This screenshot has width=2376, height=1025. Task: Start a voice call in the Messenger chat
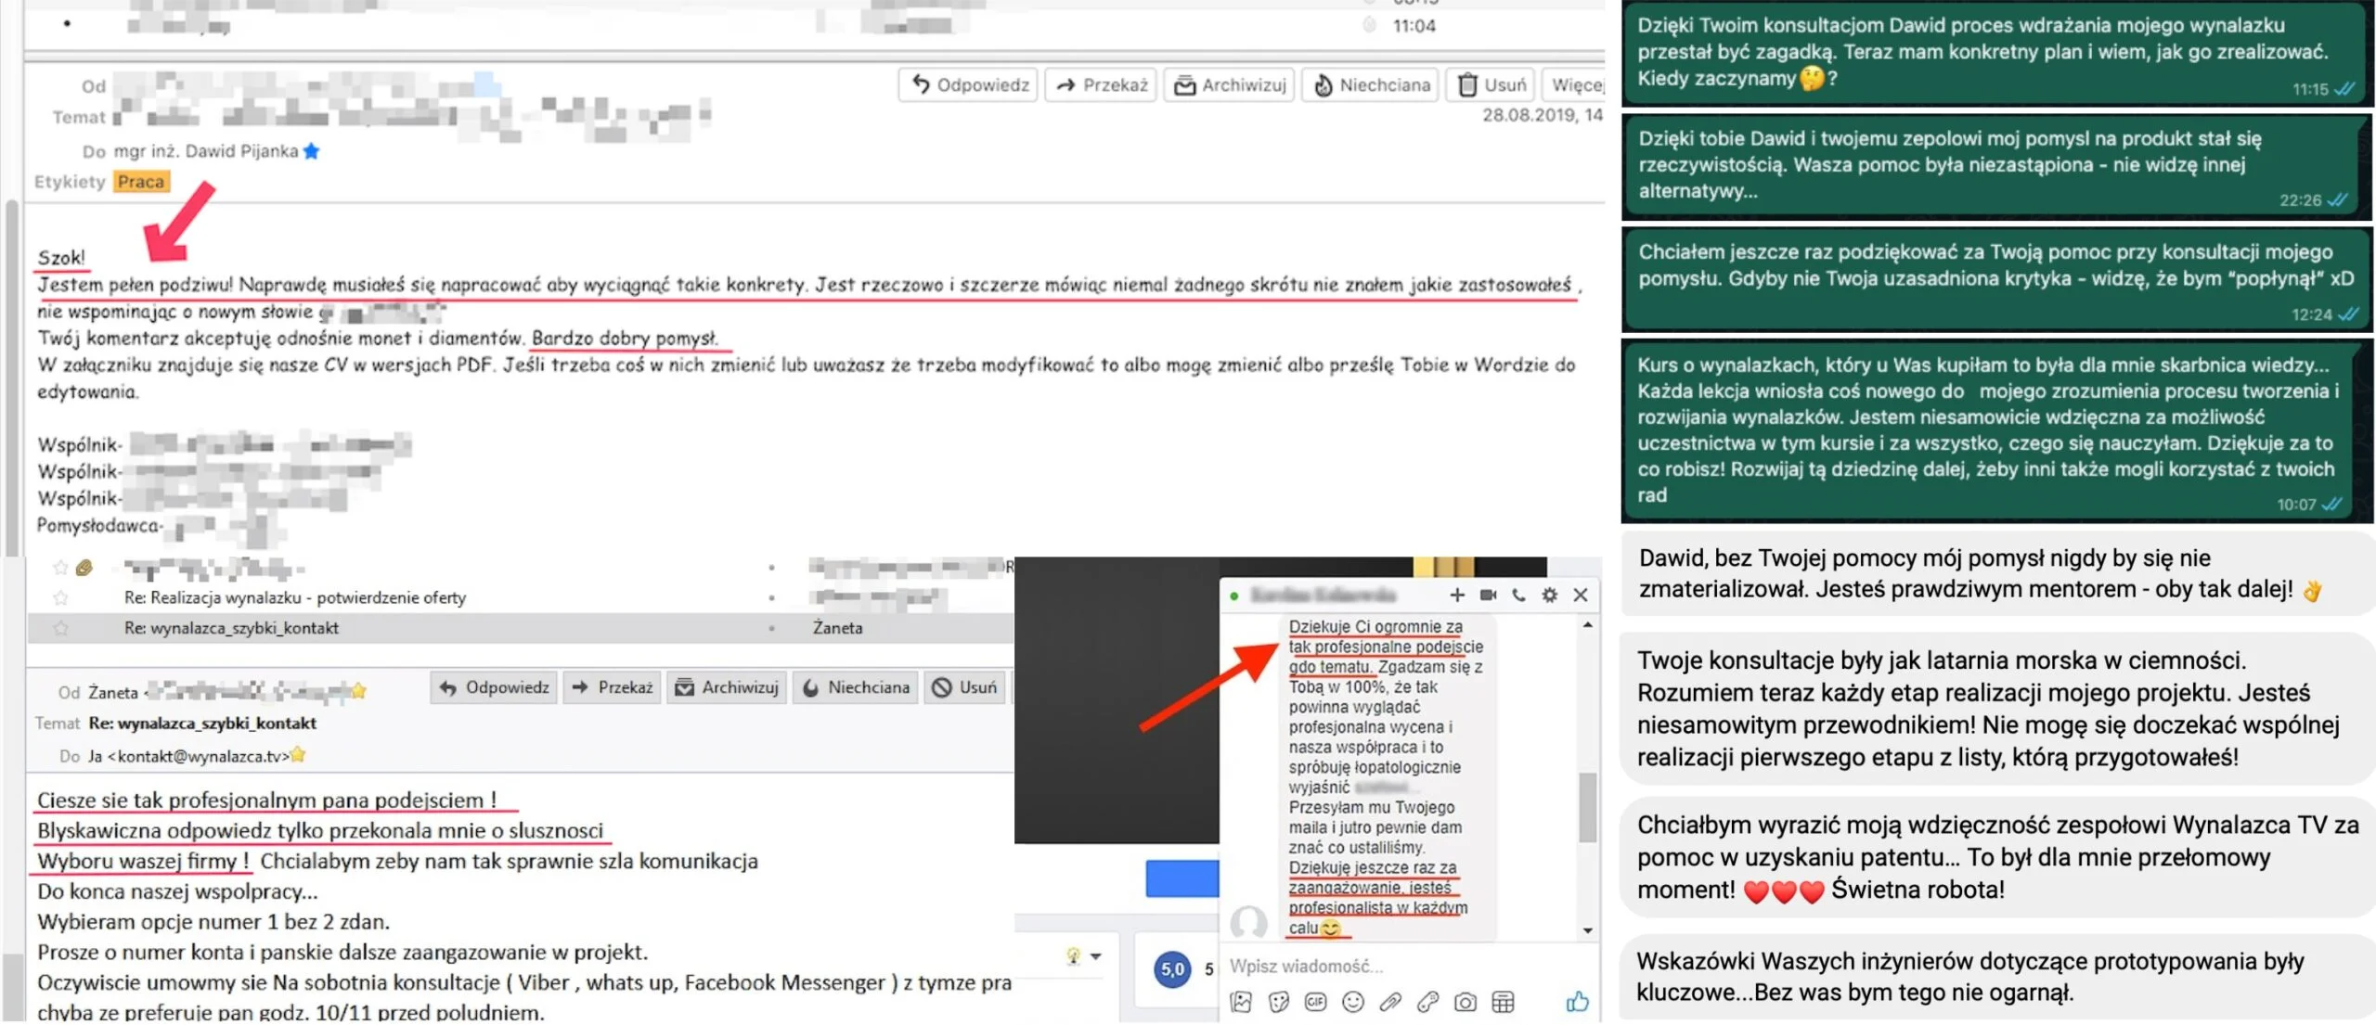coord(1518,595)
